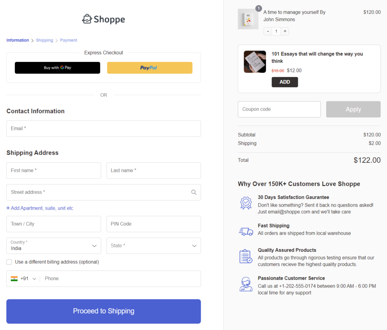Click ADD on the 101 Essays upsell offer
The width and height of the screenshot is (387, 330).
tap(285, 82)
